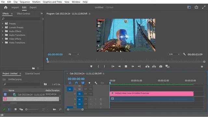Expand the Audio Effects folder
This screenshot has height=117, width=208.
coord(2,31)
